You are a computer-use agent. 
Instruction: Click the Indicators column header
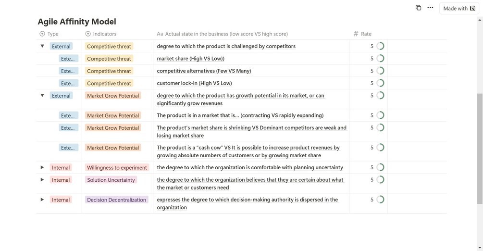tap(104, 34)
